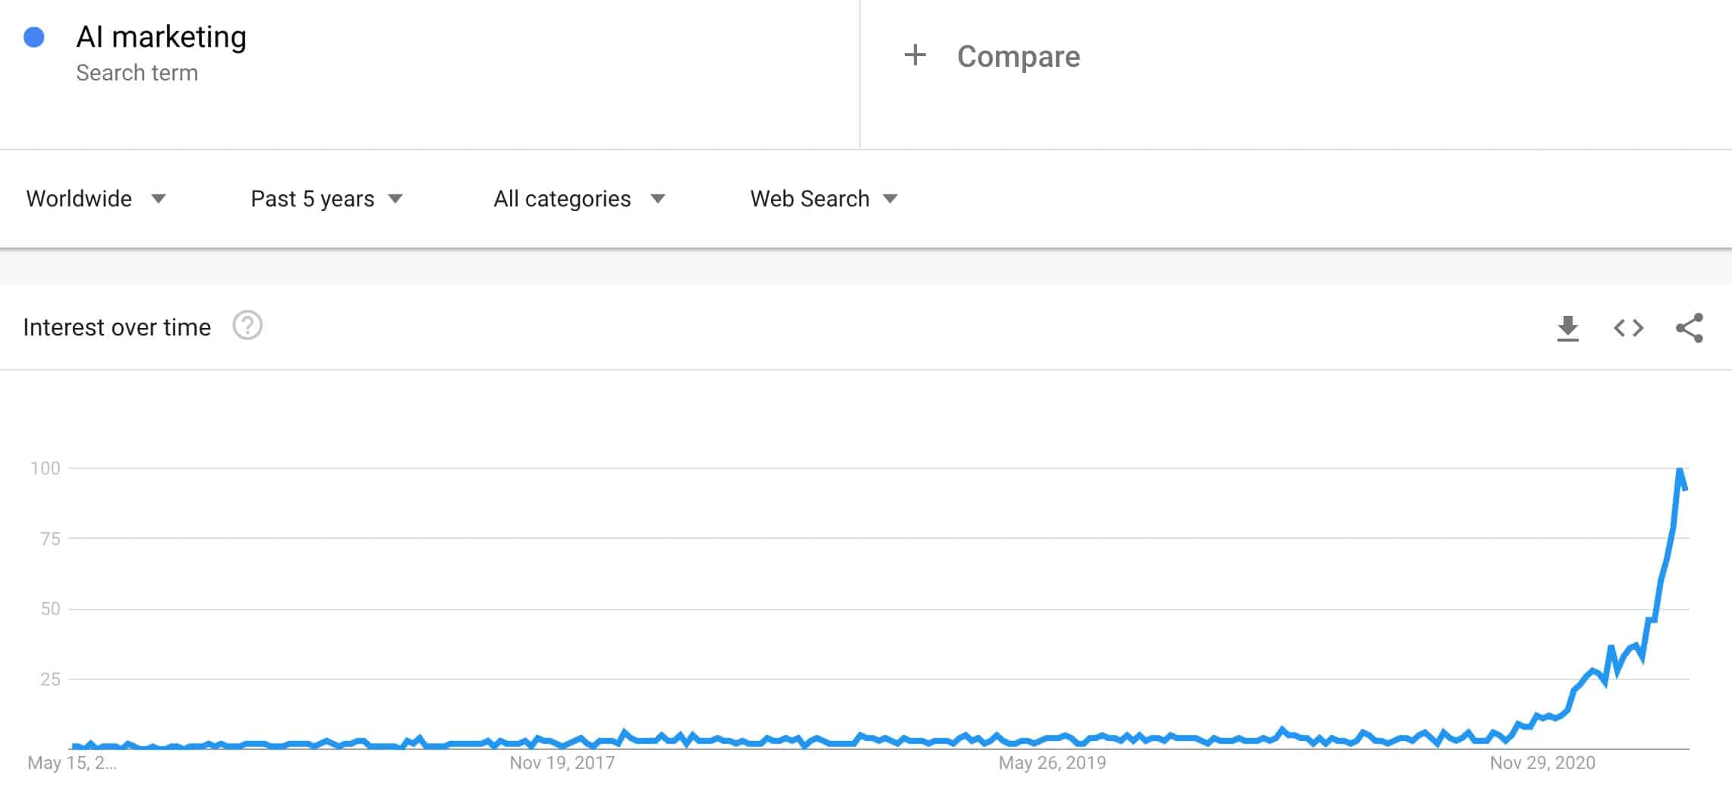Click the plus icon next to Compare
Screen dimensions: 1732x791
point(915,55)
